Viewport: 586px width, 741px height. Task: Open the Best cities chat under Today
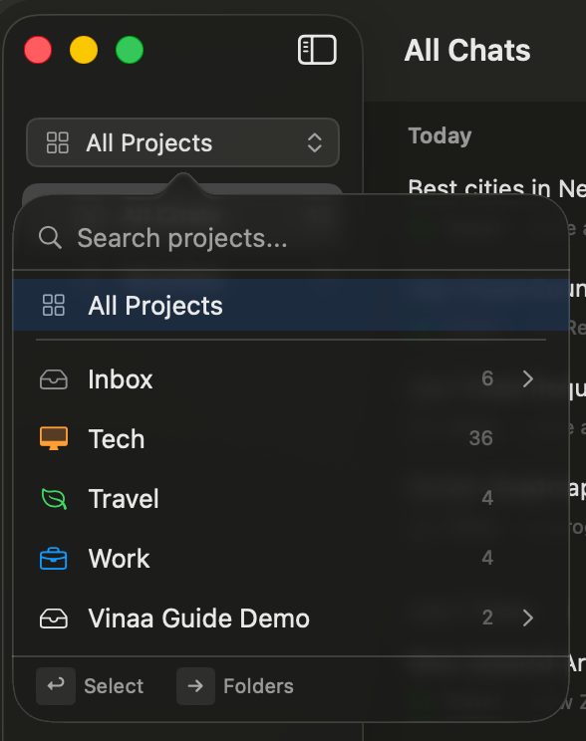click(496, 187)
